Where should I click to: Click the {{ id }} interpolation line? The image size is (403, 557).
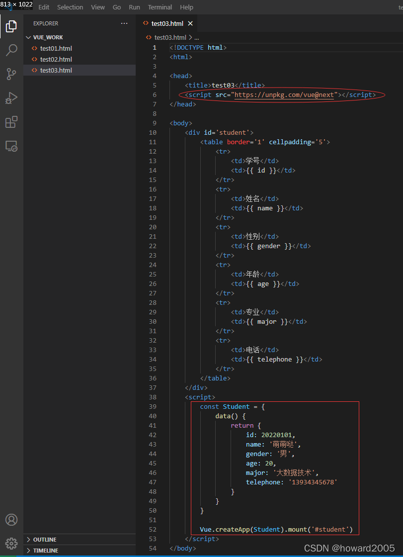[x=263, y=171]
